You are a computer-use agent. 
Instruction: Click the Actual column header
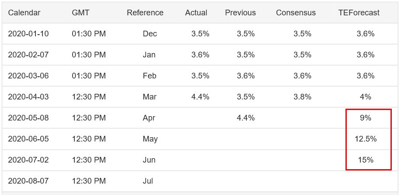[x=196, y=13]
